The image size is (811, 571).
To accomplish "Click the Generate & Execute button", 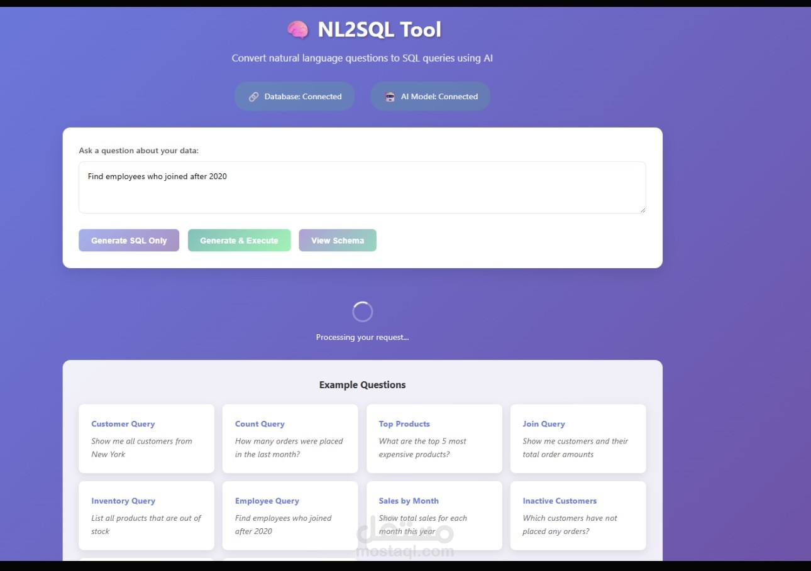I will 239,241.
